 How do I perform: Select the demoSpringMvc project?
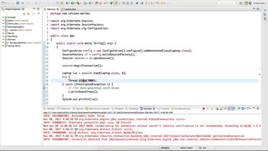pos(16,27)
